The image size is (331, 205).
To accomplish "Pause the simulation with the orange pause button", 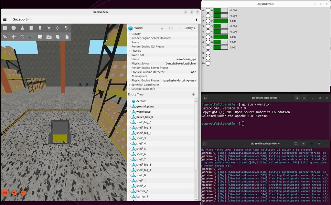I will (x=5, y=193).
